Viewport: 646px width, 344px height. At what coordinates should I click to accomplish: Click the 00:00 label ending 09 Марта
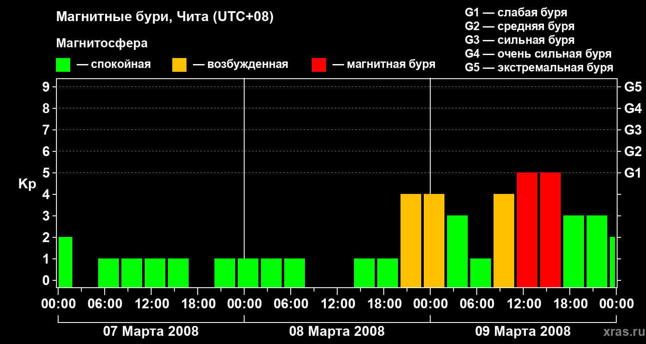pos(616,304)
